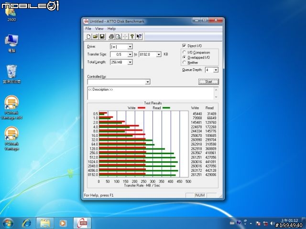The image size is (306, 229).
Task: Click the context help arrow icon
Action: 139,36
